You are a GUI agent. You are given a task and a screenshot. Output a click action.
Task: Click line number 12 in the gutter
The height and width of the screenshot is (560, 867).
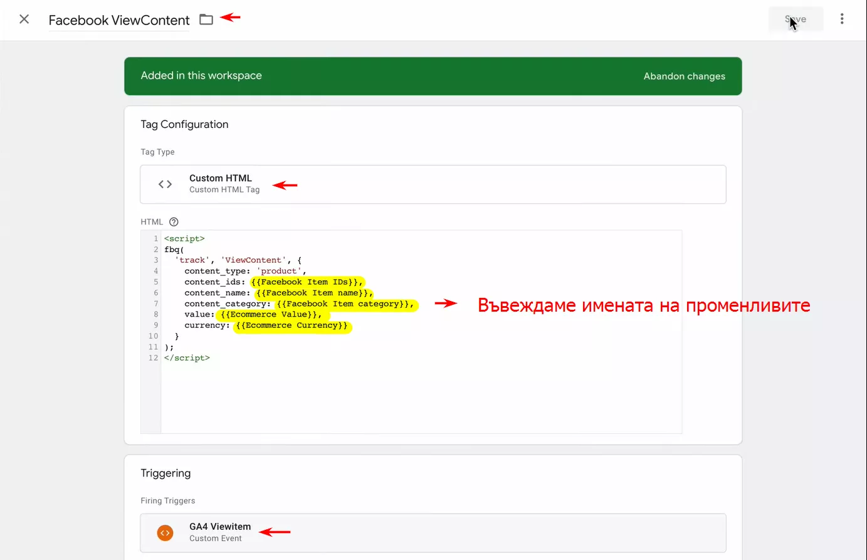153,358
